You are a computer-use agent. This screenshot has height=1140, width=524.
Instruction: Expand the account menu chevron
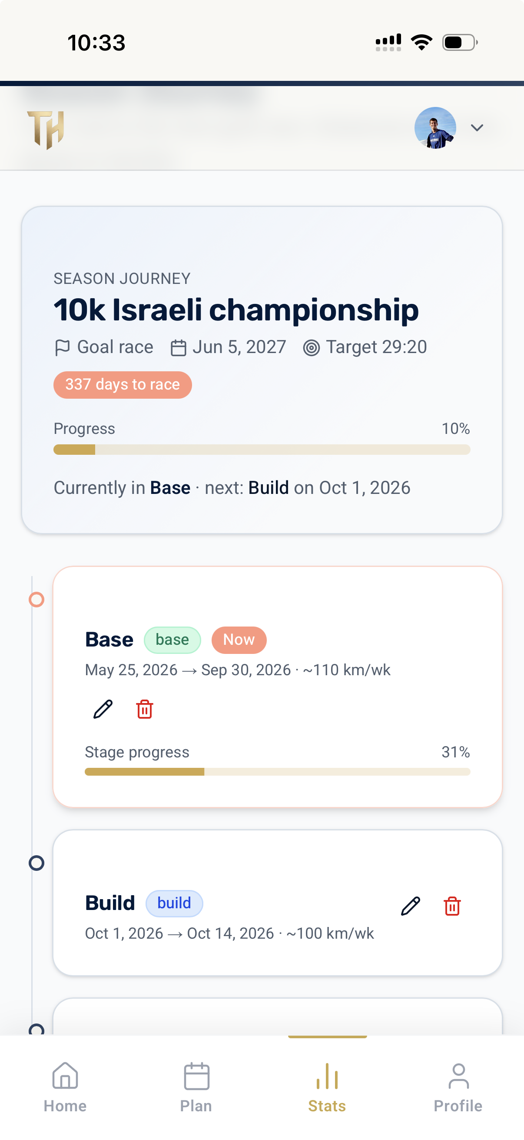point(477,128)
